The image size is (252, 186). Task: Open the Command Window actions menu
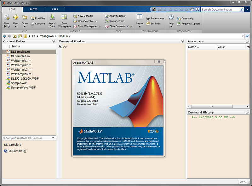(182, 41)
